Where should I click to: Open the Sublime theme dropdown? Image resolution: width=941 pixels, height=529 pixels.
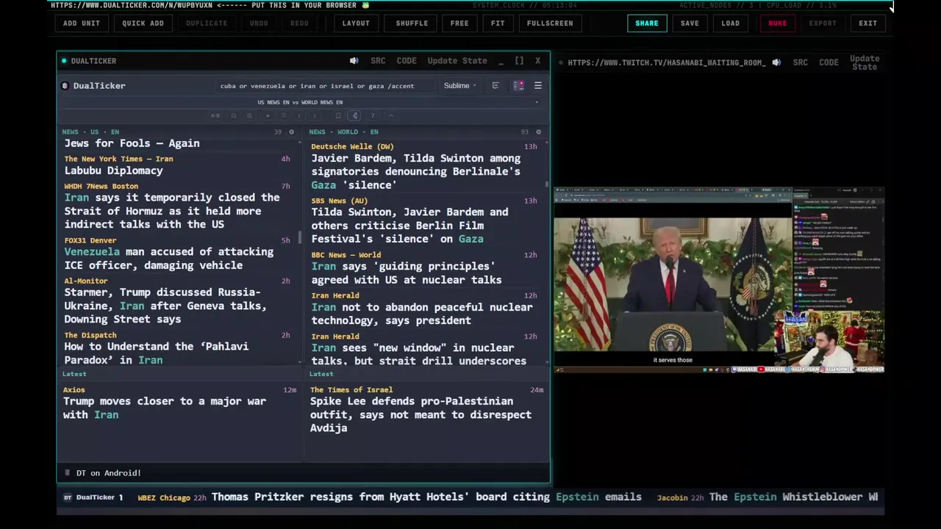(x=459, y=86)
